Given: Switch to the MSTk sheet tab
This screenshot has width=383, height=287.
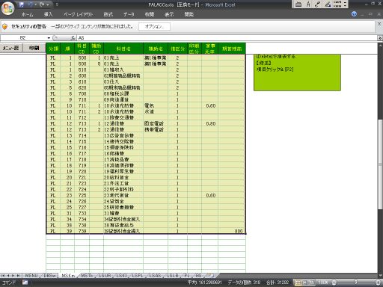Looking at the screenshot, I should 88,276.
